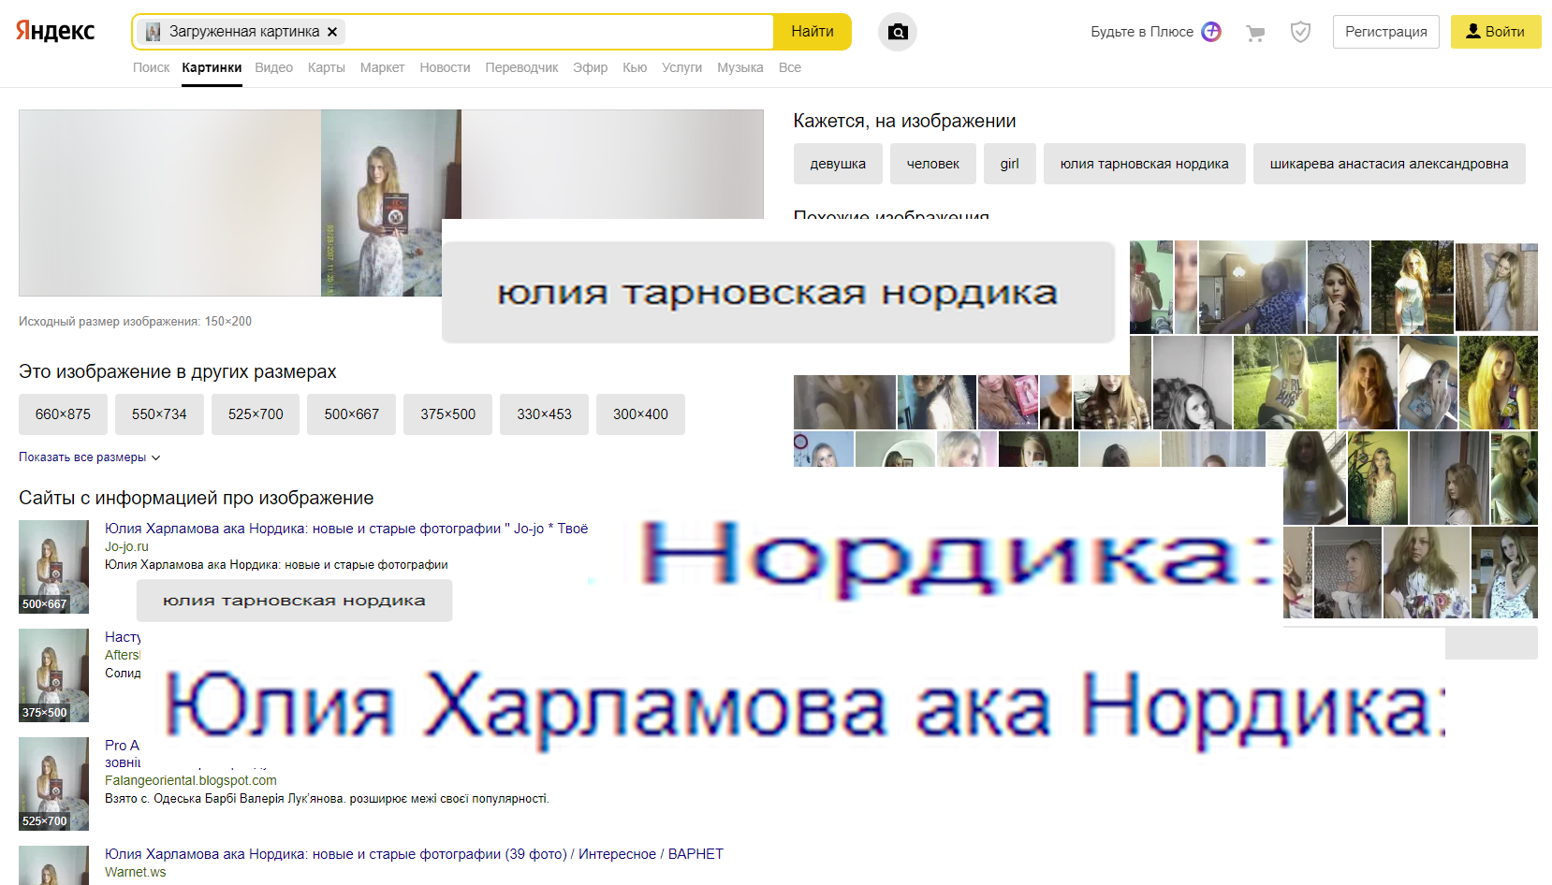Open the shopping cart icon
The height and width of the screenshot is (885, 1552).
point(1255,33)
